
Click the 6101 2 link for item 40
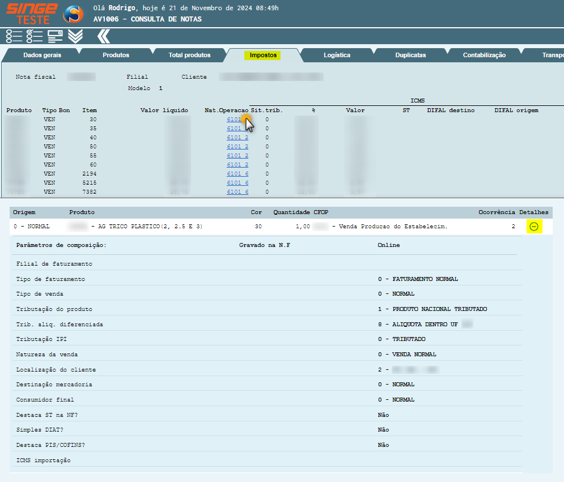point(238,137)
